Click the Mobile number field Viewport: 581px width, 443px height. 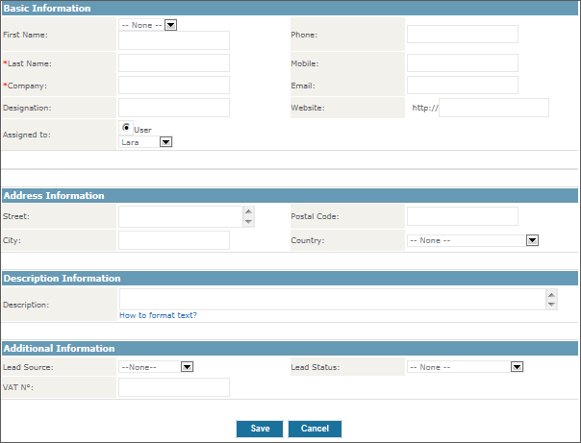pyautogui.click(x=462, y=62)
